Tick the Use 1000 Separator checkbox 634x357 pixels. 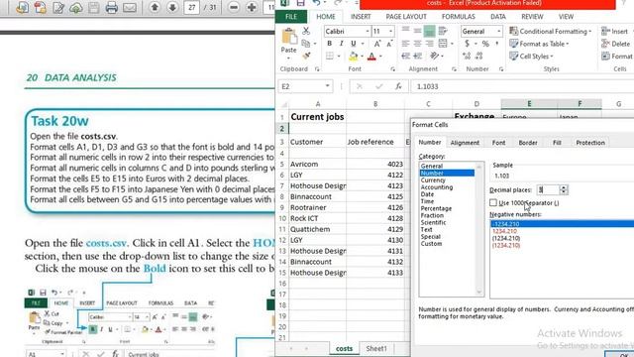pyautogui.click(x=493, y=202)
